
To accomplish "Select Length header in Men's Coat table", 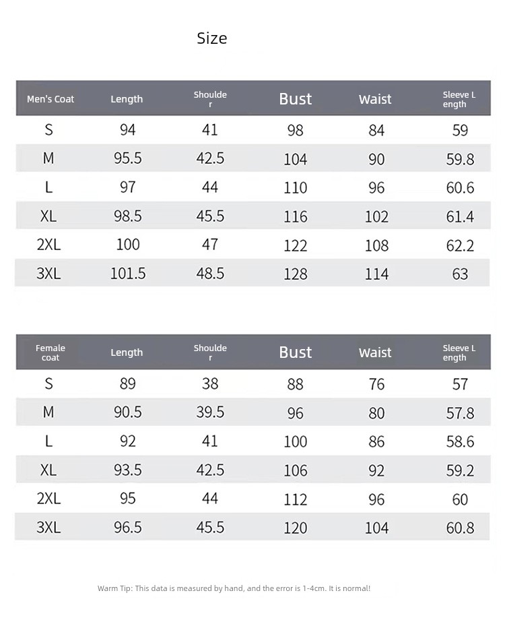I will [x=127, y=99].
